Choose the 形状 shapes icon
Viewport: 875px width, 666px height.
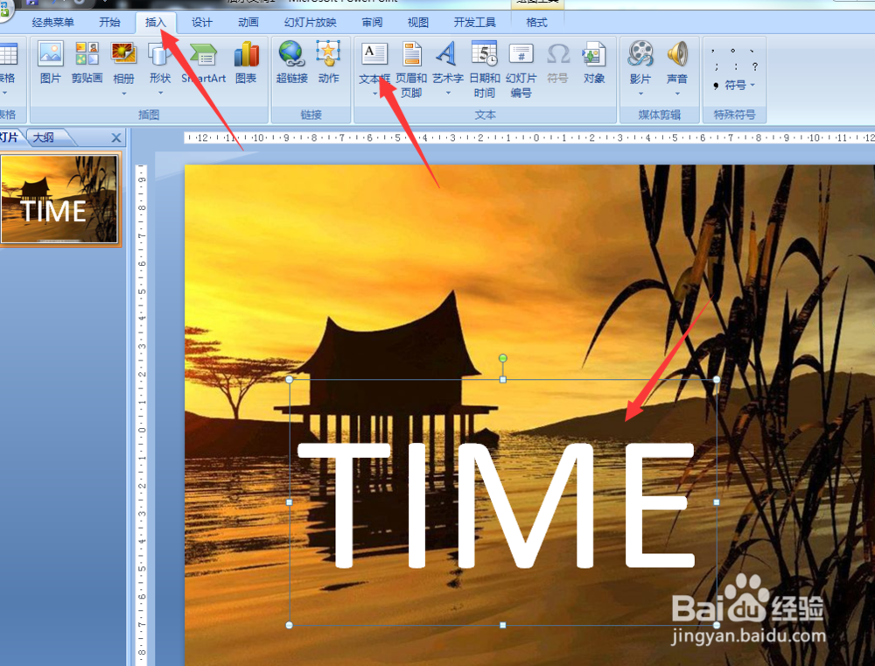[159, 53]
